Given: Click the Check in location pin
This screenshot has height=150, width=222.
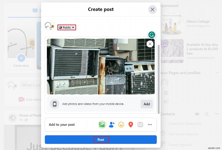Looking at the screenshot, I should coord(131,125).
